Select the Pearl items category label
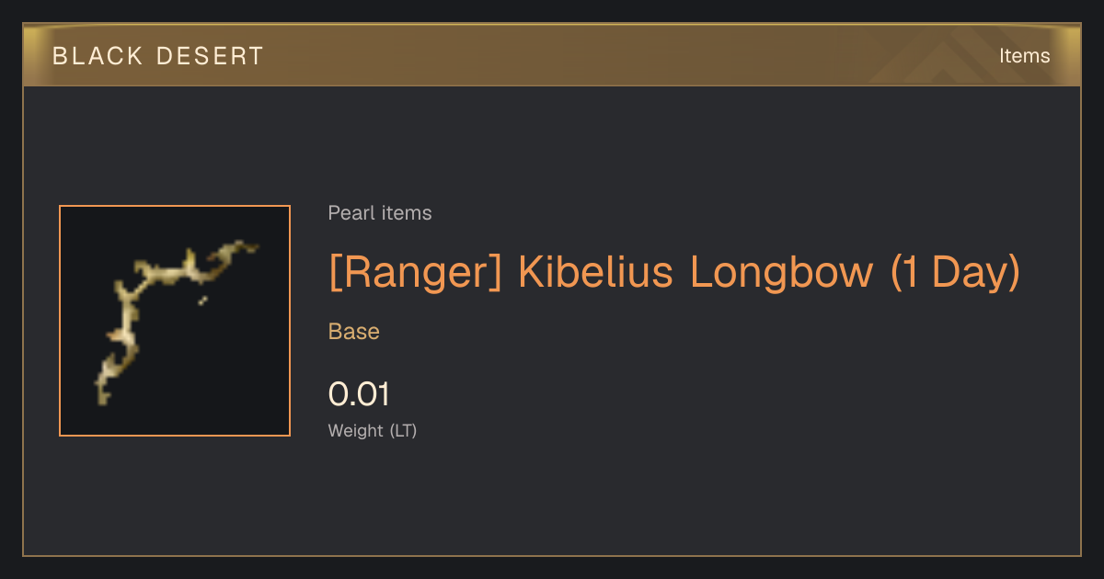Viewport: 1104px width, 579px height. (380, 213)
